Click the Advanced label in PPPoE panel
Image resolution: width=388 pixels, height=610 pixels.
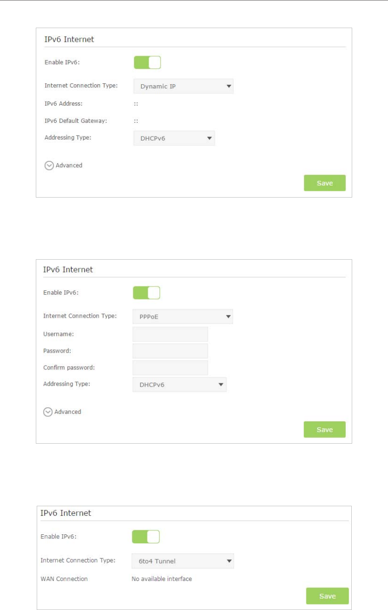68,412
